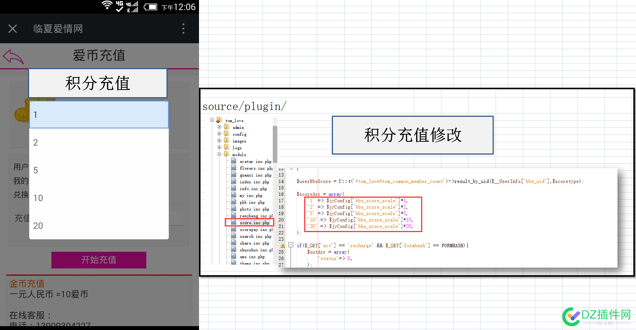Click the 'recharge' string on line 24
636x330 pixels.
pyautogui.click(x=360, y=246)
